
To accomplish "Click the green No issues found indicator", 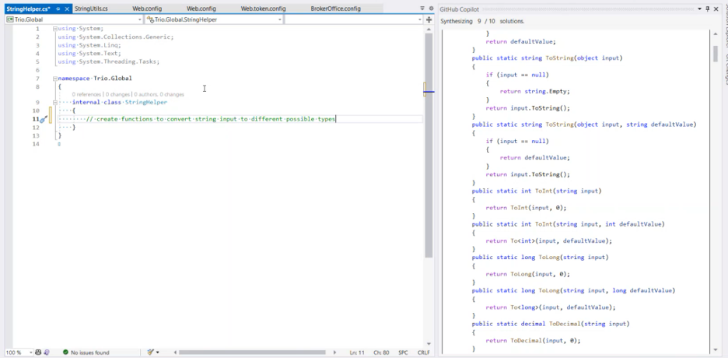I will pyautogui.click(x=86, y=353).
